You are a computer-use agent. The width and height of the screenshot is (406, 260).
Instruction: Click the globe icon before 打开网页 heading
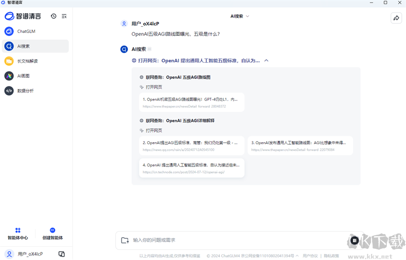[x=134, y=61]
